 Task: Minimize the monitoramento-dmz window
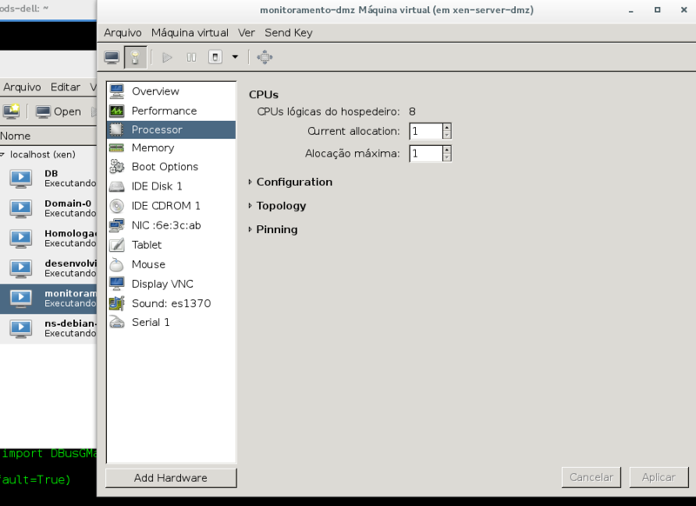tap(631, 10)
